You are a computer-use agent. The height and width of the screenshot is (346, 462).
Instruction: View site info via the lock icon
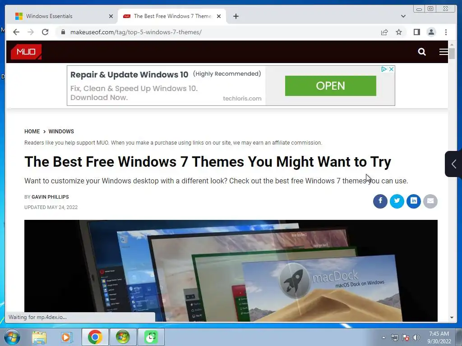point(63,32)
